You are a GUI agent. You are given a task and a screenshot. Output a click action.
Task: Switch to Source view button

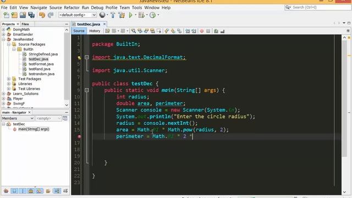[79, 31]
